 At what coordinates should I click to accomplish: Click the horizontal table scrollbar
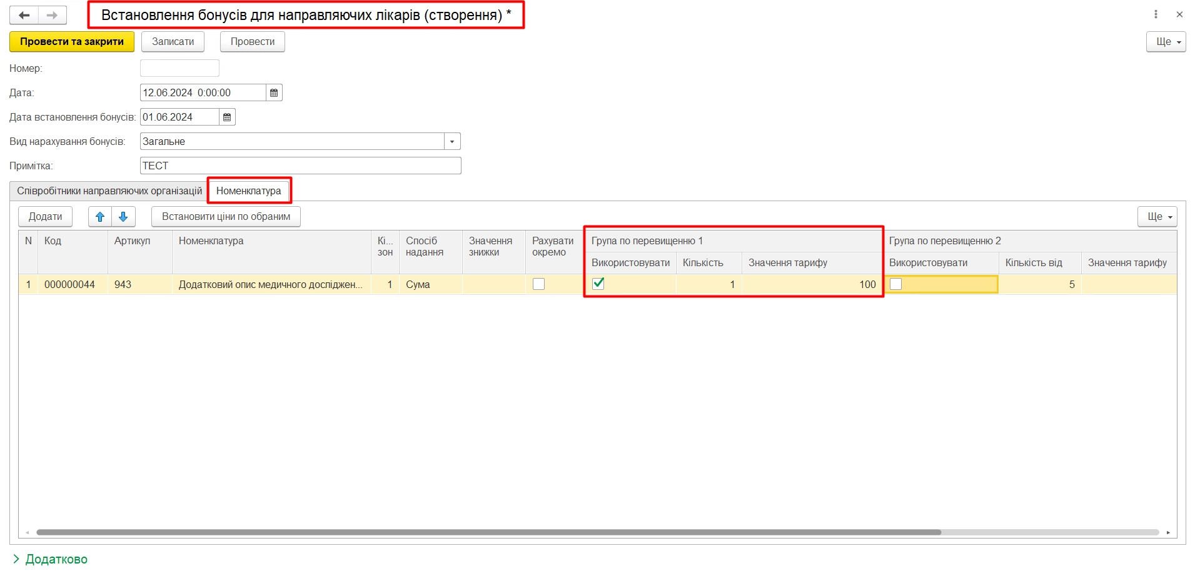488,532
